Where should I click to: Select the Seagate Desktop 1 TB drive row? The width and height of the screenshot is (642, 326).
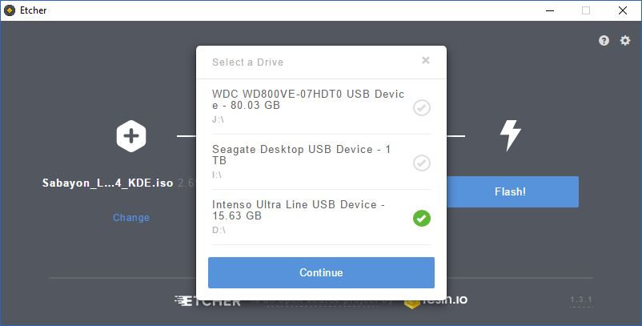tap(303, 155)
